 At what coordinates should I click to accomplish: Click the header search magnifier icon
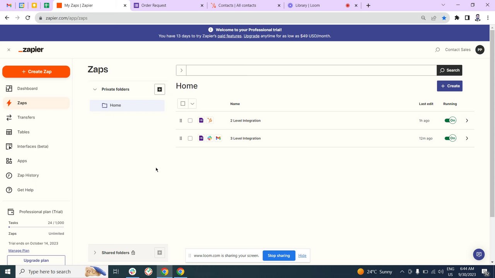pos(437,50)
